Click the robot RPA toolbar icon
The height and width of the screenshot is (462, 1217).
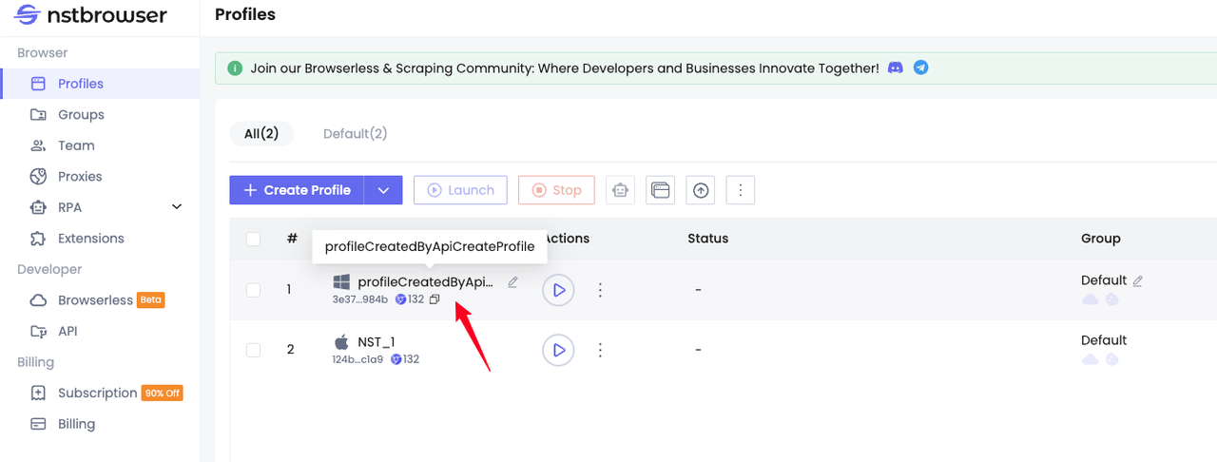[x=621, y=190]
